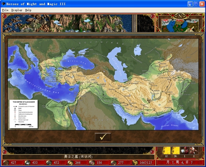Click the sulfur amount 266
The height and width of the screenshot is (167, 206).
point(78,163)
